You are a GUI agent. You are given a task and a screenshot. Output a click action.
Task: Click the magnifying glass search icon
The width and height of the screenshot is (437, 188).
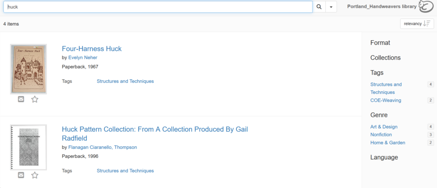pos(319,7)
